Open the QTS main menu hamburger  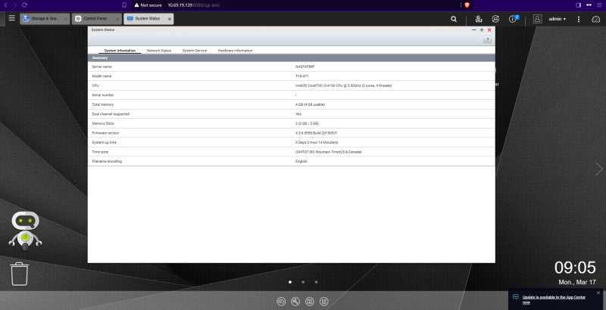point(12,18)
